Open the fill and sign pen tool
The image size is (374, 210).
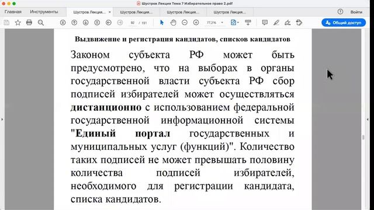tap(288, 23)
